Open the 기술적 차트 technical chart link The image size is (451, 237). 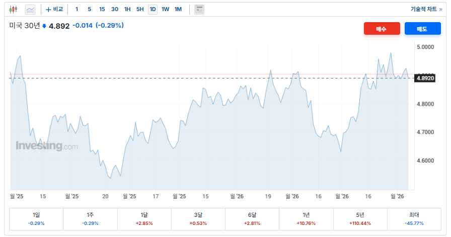click(426, 9)
